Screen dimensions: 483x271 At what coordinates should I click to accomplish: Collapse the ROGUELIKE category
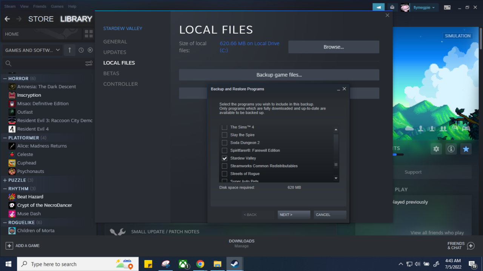coord(5,222)
